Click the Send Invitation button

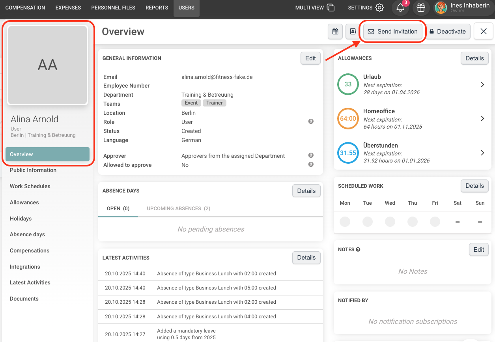[393, 32]
